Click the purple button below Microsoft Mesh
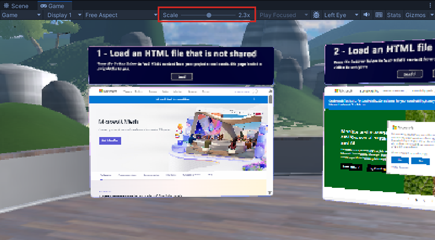This screenshot has width=435, height=240. click(110, 141)
